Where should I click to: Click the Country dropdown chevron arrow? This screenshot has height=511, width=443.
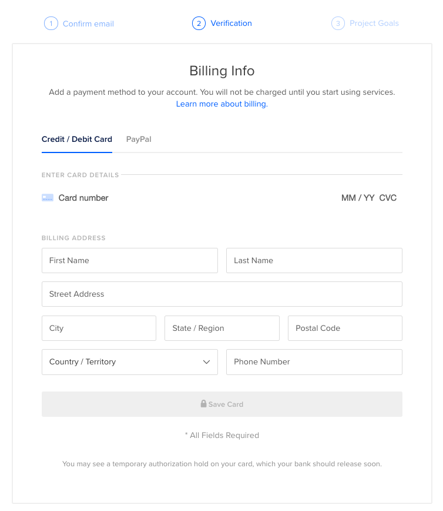[206, 362]
